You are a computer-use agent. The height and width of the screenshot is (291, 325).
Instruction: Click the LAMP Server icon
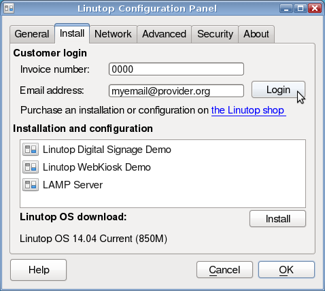point(31,185)
